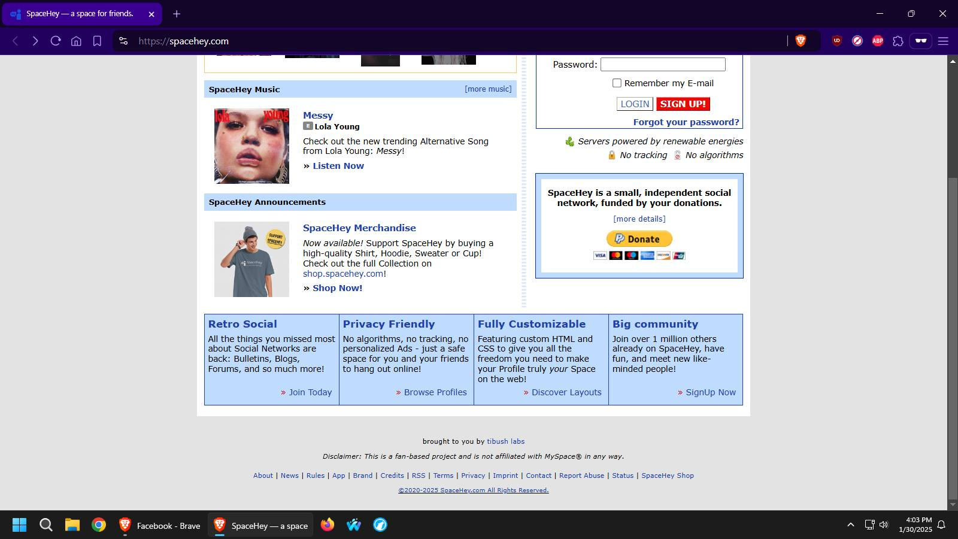
Task: Open the Report Abuse footer link
Action: point(582,476)
